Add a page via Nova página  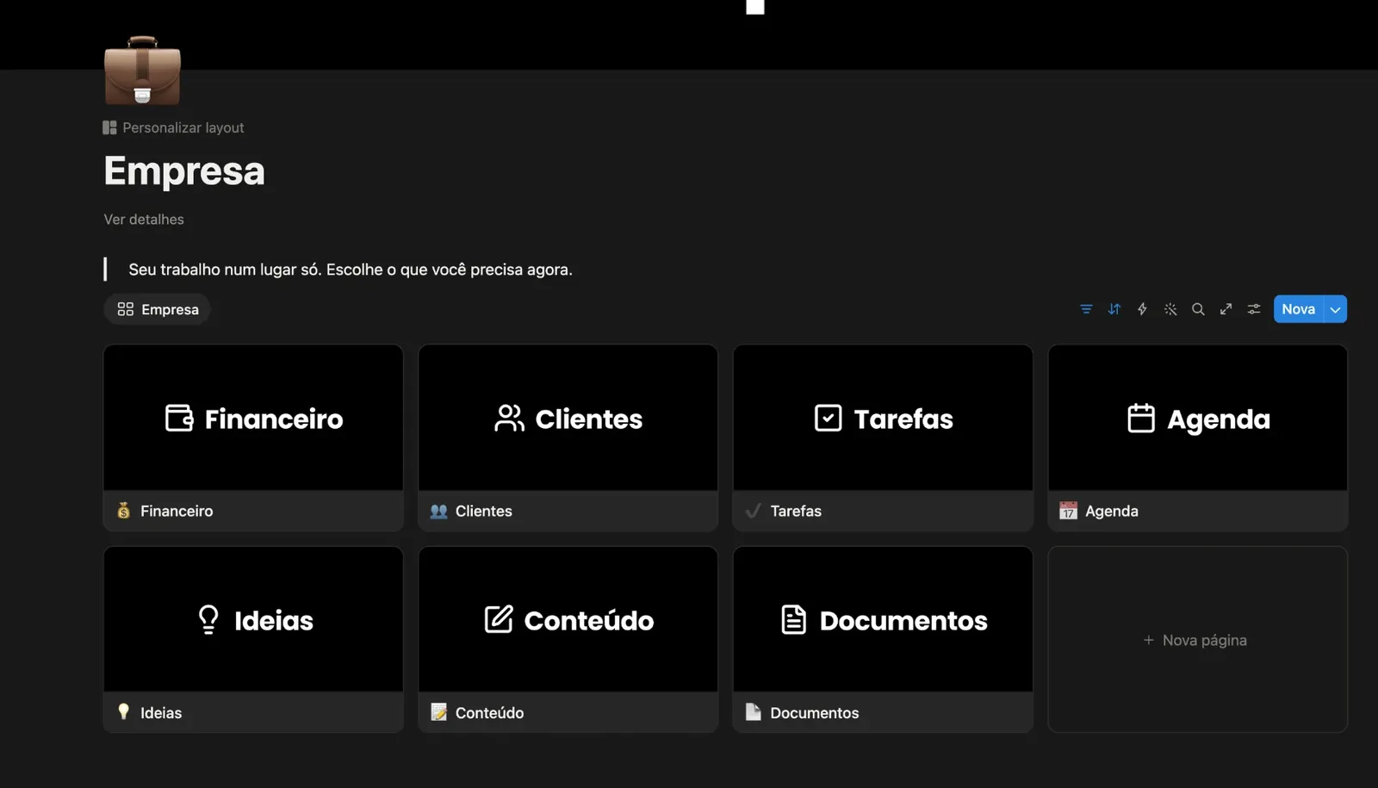tap(1197, 640)
